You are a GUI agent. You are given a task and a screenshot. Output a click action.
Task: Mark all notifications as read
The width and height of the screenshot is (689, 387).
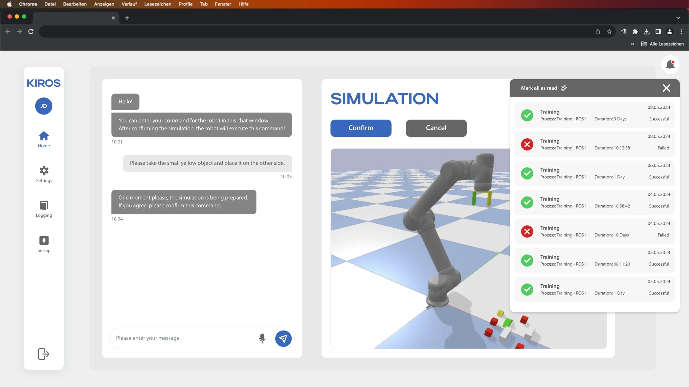(x=543, y=88)
